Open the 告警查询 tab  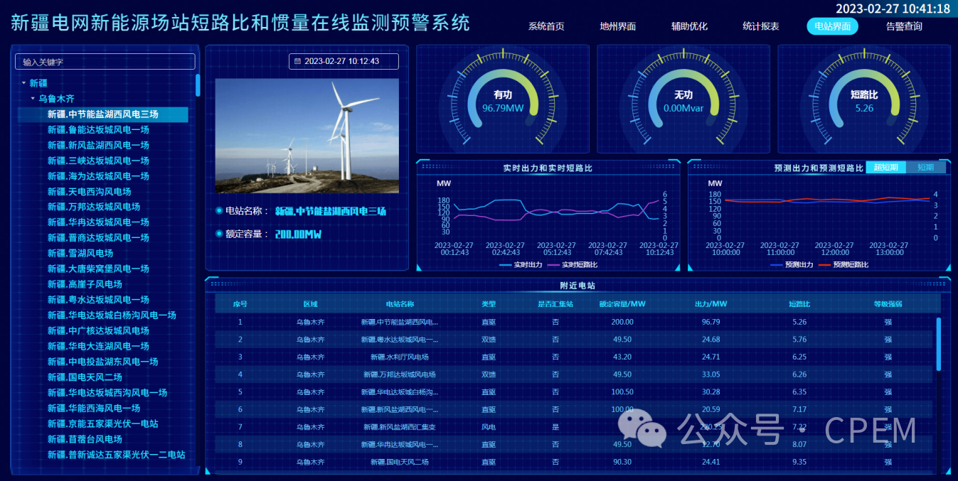[904, 26]
